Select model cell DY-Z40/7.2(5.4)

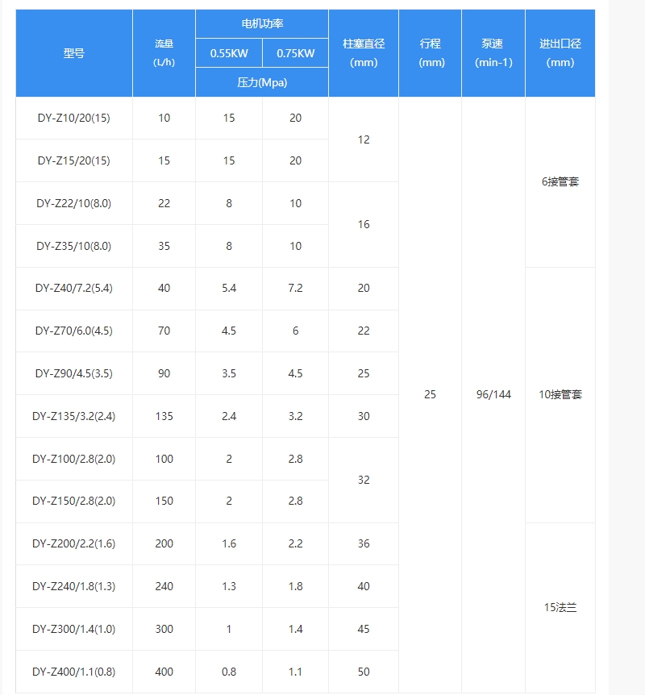click(74, 288)
